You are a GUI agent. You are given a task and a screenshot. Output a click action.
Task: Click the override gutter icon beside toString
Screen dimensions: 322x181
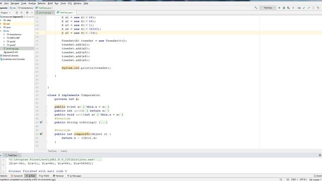pos(41,122)
